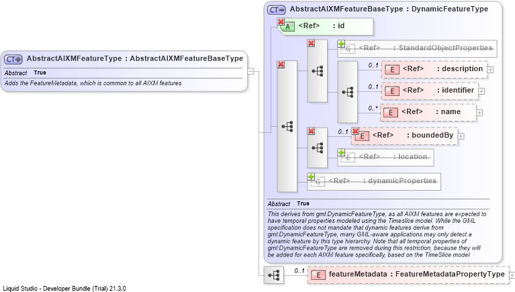
Task: Select the sequence icon beside boundedBy and location
Action: [x=318, y=148]
